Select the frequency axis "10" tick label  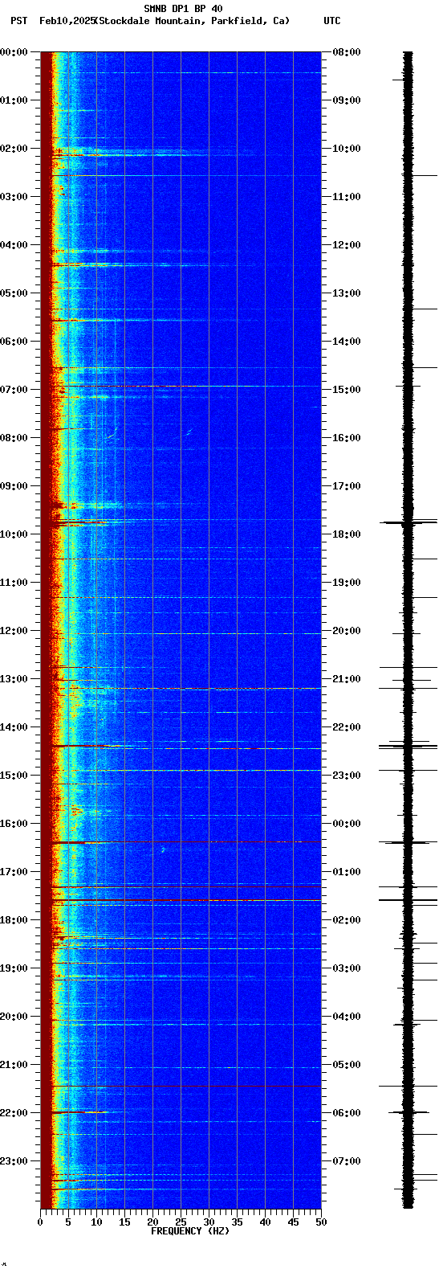[x=96, y=1222]
